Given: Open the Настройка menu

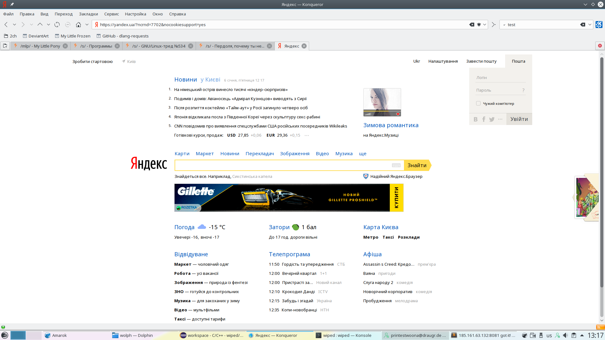Looking at the screenshot, I should coord(135,14).
